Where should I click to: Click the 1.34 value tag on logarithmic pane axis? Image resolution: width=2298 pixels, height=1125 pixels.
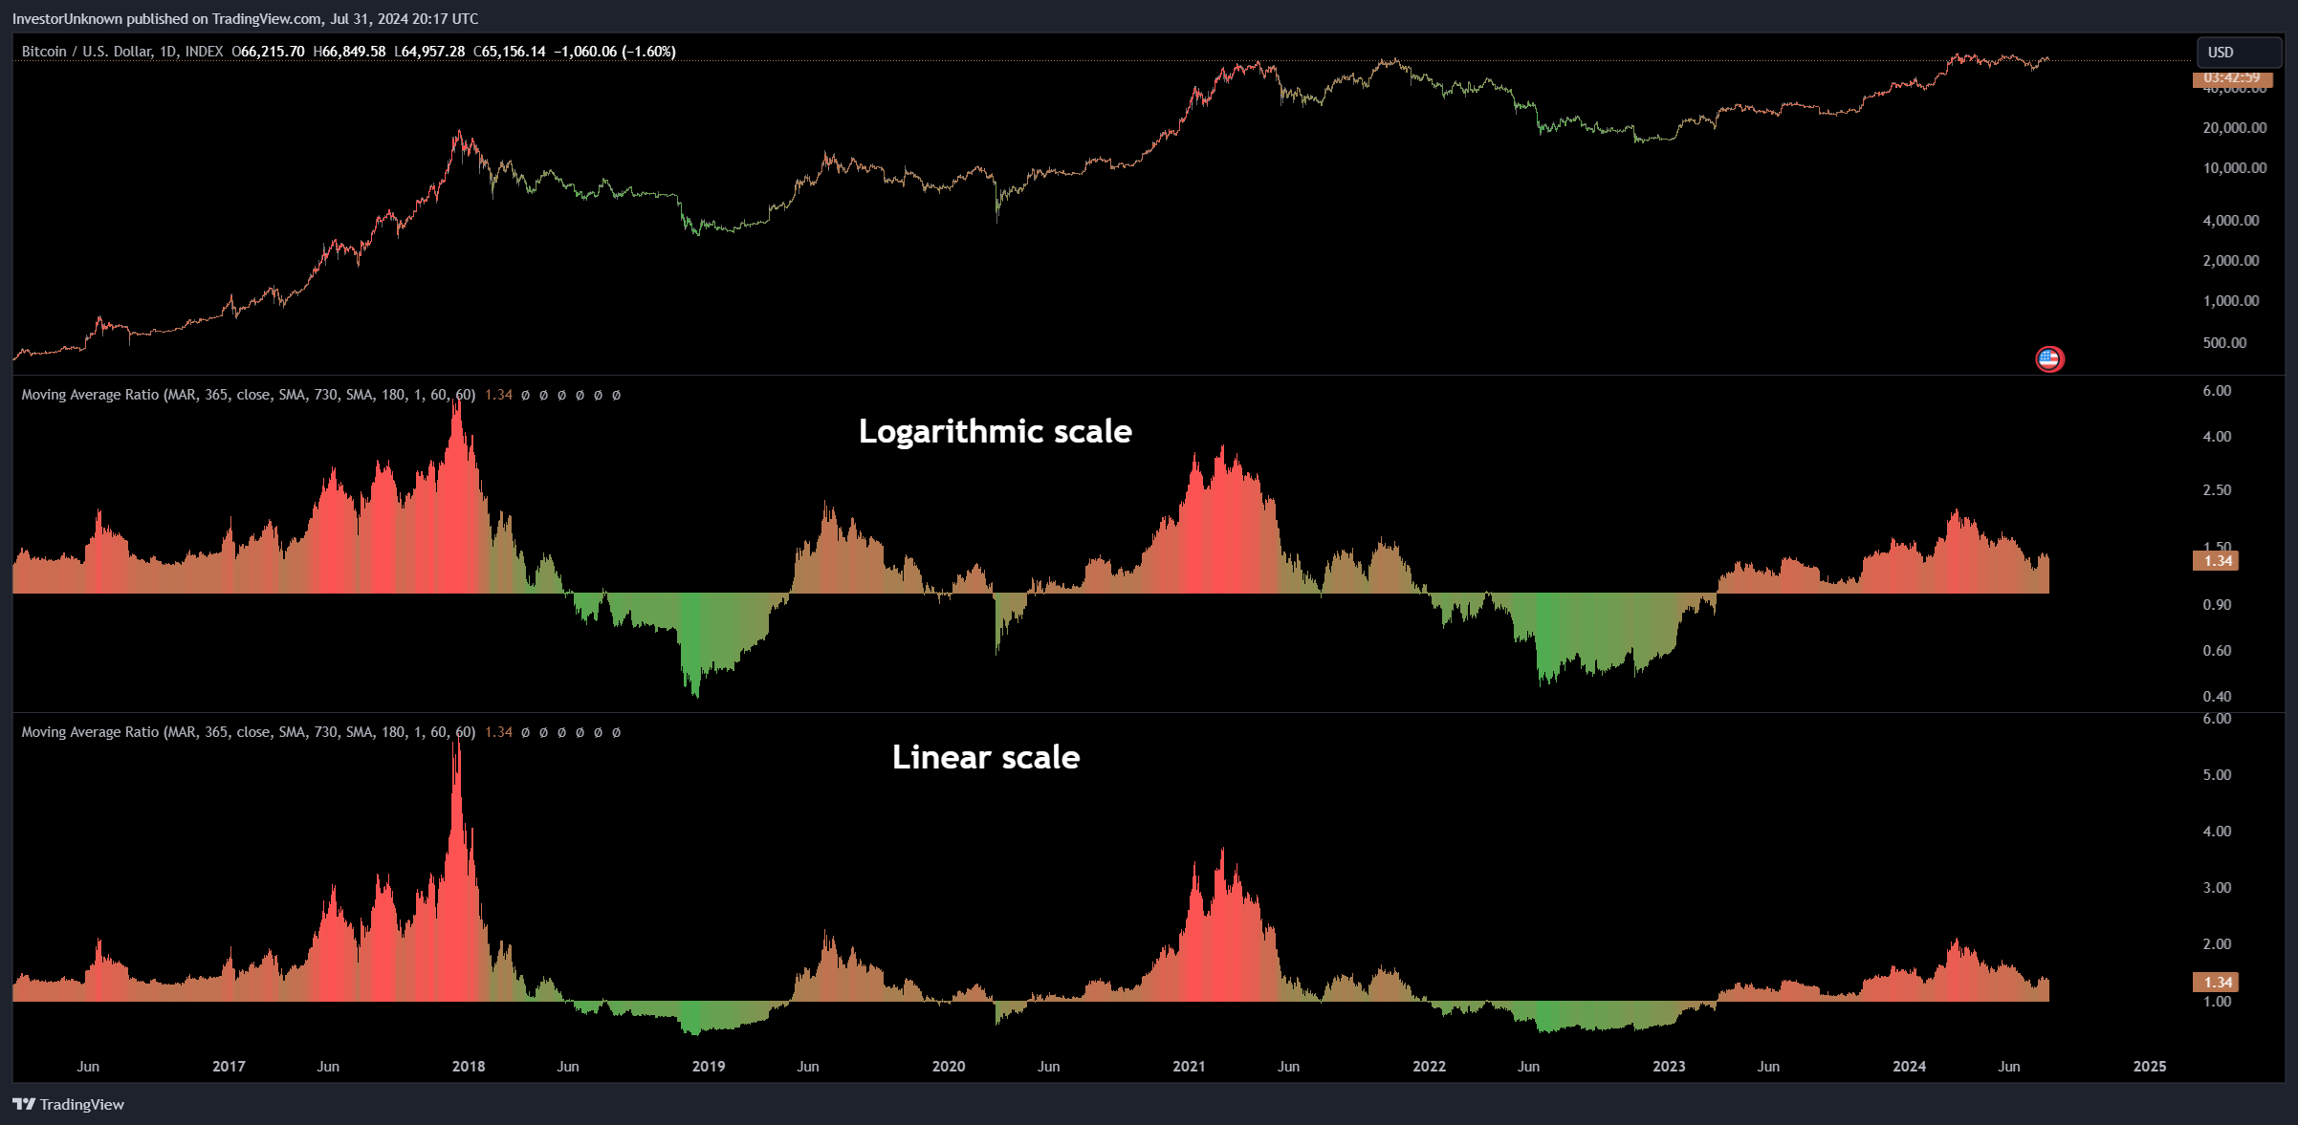[2216, 561]
